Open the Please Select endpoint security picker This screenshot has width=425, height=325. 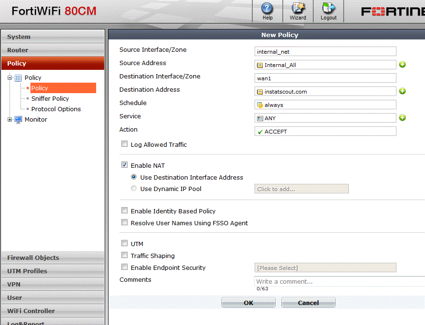[x=325, y=268]
